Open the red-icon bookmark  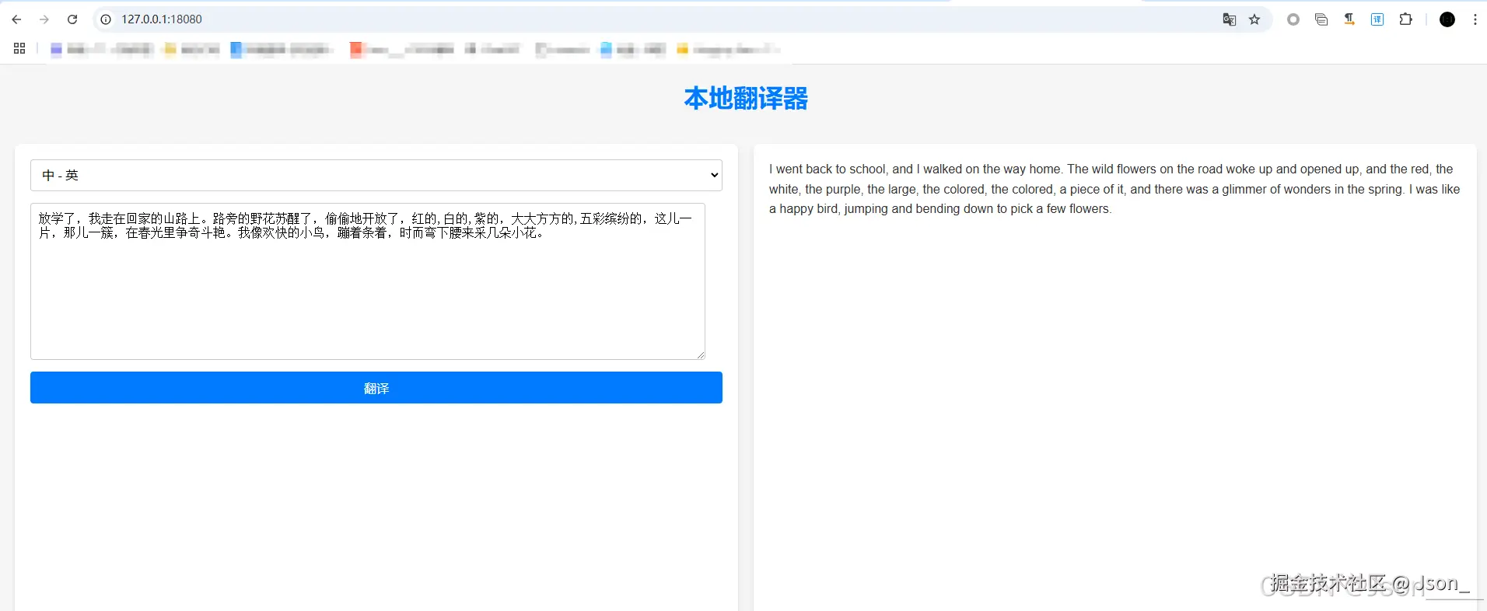[402, 50]
